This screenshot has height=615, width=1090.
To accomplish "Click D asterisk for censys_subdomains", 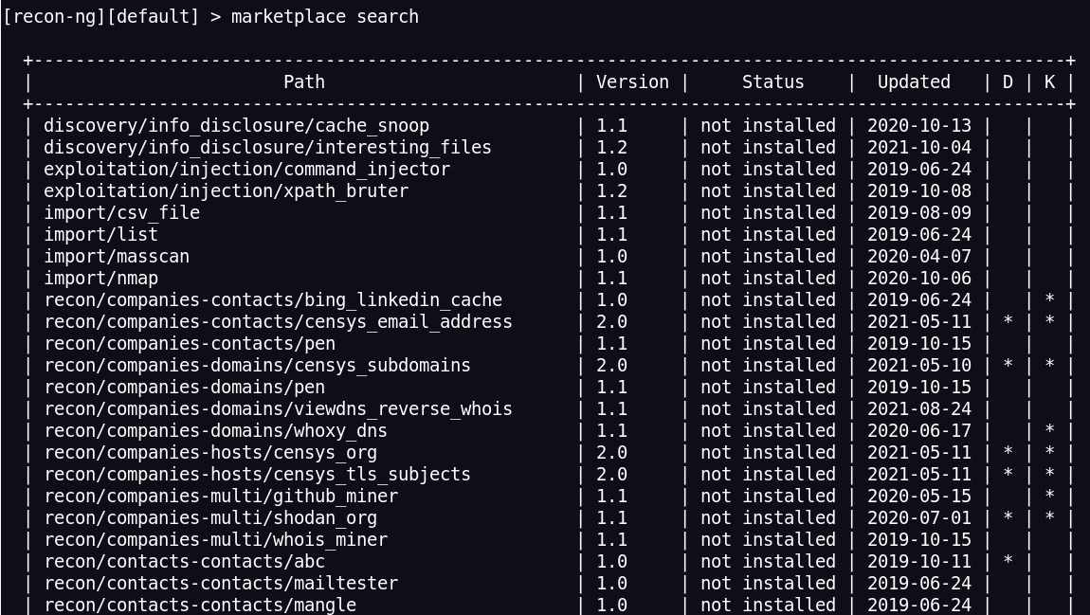I will coord(1008,364).
